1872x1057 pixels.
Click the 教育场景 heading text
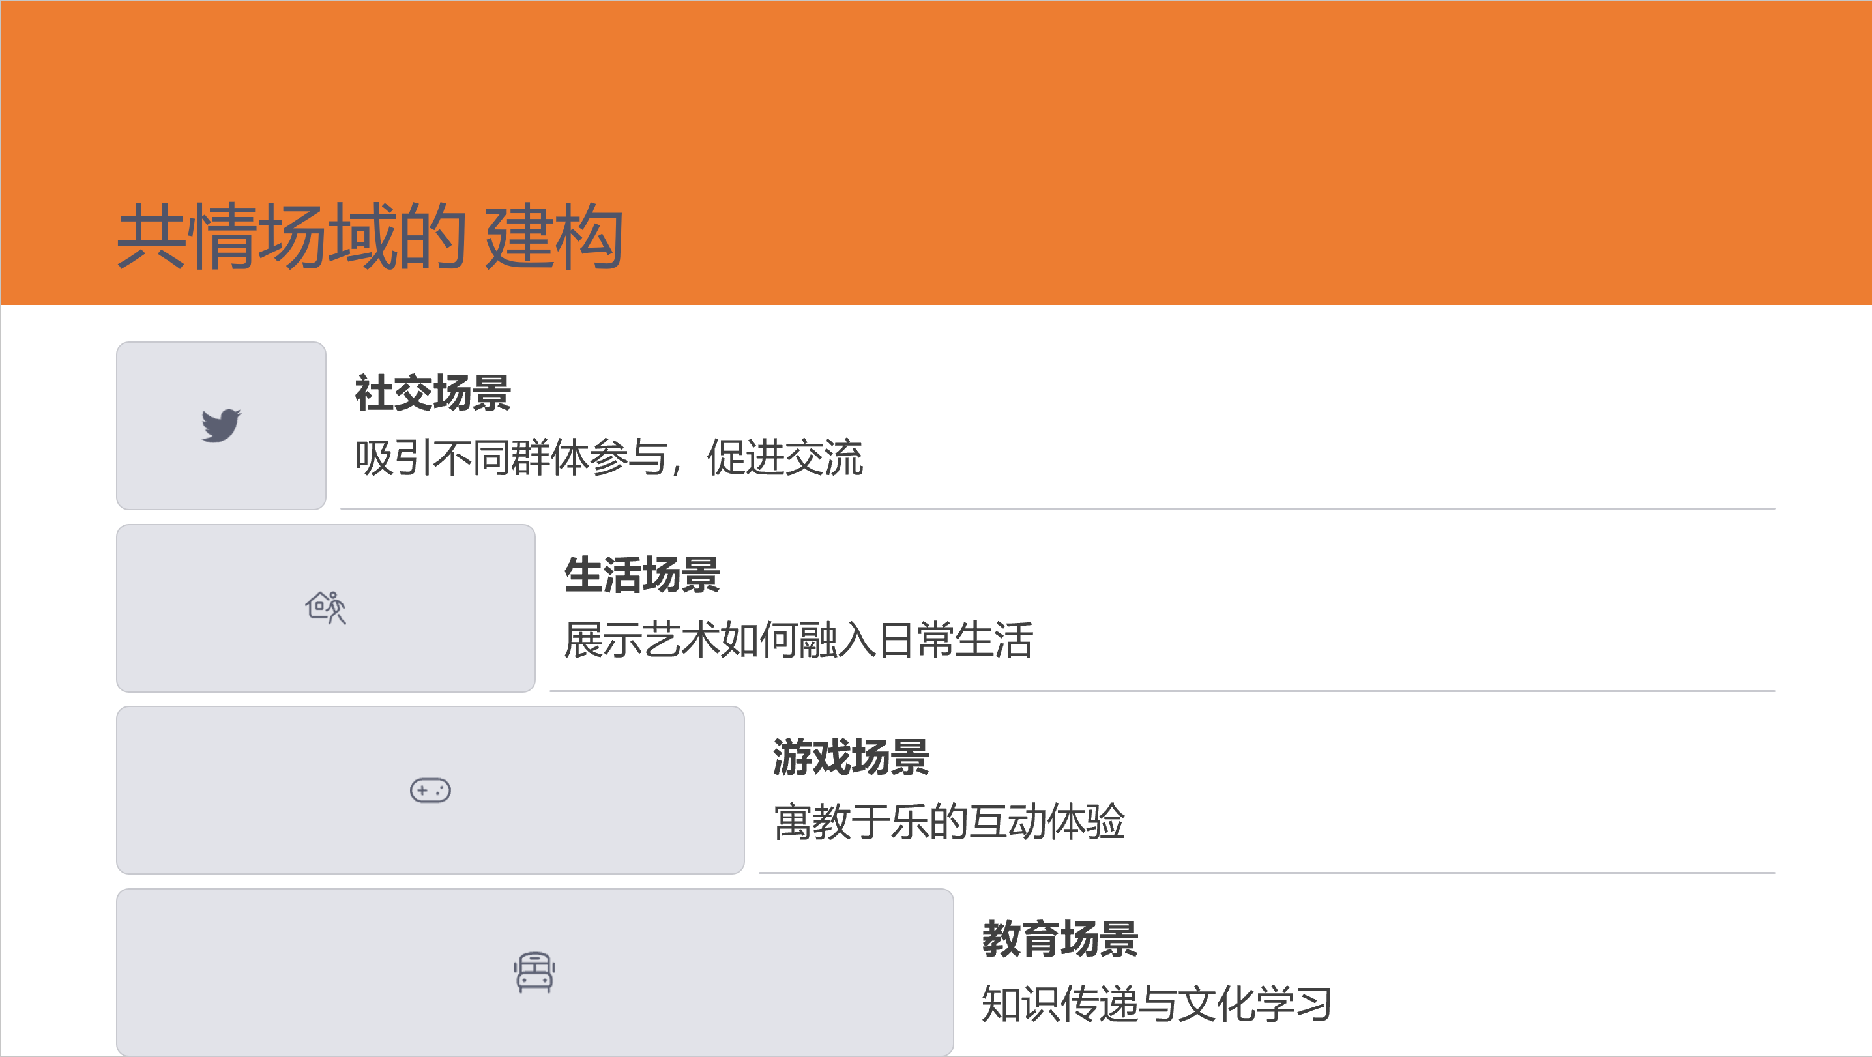(x=1060, y=939)
